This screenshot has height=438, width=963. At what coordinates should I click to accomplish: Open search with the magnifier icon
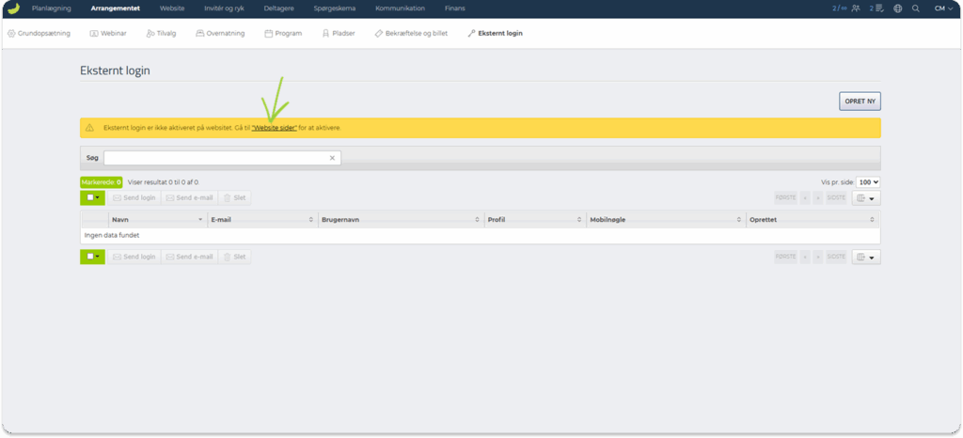(916, 8)
